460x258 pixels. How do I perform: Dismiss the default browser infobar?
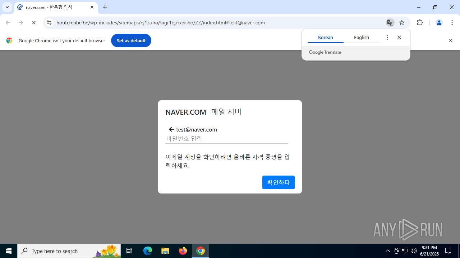[x=450, y=40]
